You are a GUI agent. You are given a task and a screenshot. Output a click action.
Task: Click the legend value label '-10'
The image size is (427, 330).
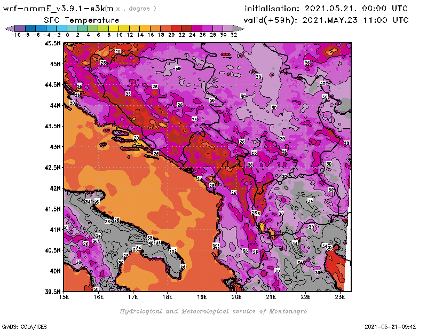pyautogui.click(x=15, y=35)
